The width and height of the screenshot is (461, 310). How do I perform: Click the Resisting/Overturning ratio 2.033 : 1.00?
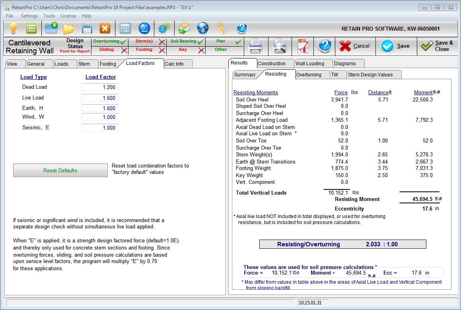381,244
